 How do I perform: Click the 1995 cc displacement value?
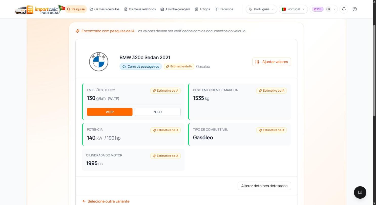pos(94,164)
